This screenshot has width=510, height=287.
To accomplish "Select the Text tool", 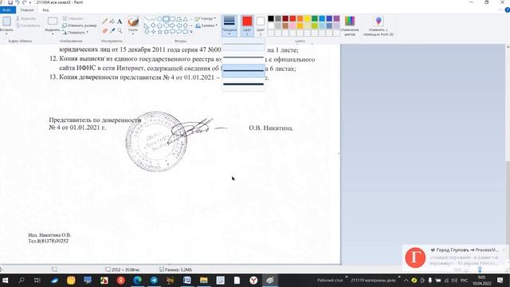I will pyautogui.click(x=120, y=22).
